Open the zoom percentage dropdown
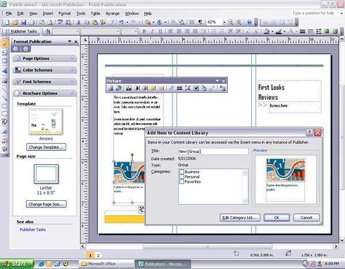The height and width of the screenshot is (269, 345). pyautogui.click(x=224, y=22)
